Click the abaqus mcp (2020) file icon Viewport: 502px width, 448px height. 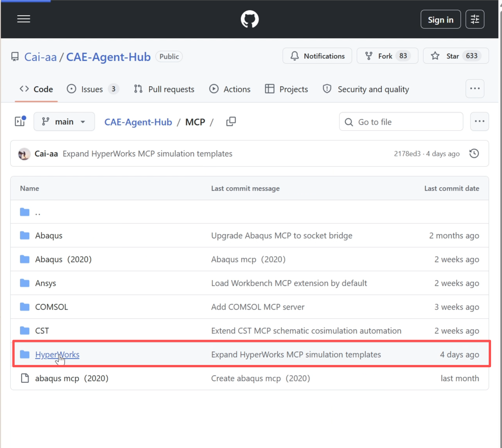[x=25, y=378]
